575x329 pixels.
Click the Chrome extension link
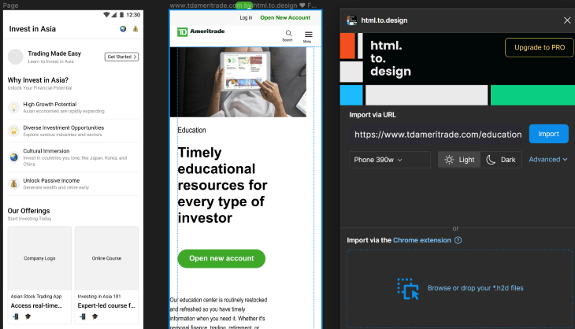[x=421, y=240]
